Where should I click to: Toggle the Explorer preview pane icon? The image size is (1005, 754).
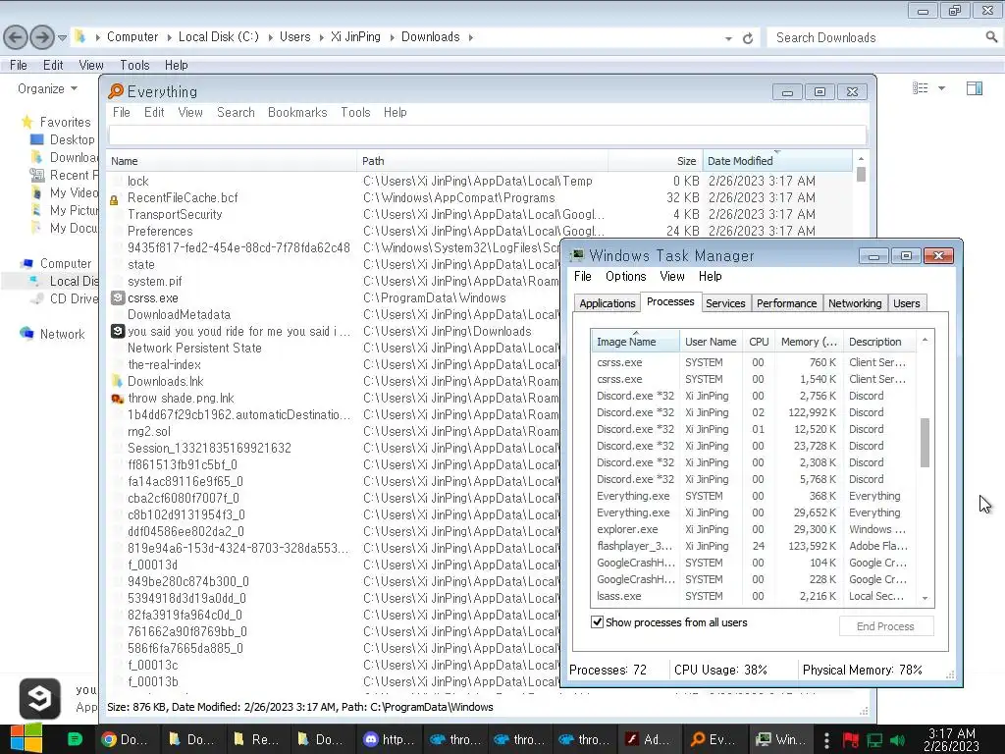point(975,88)
